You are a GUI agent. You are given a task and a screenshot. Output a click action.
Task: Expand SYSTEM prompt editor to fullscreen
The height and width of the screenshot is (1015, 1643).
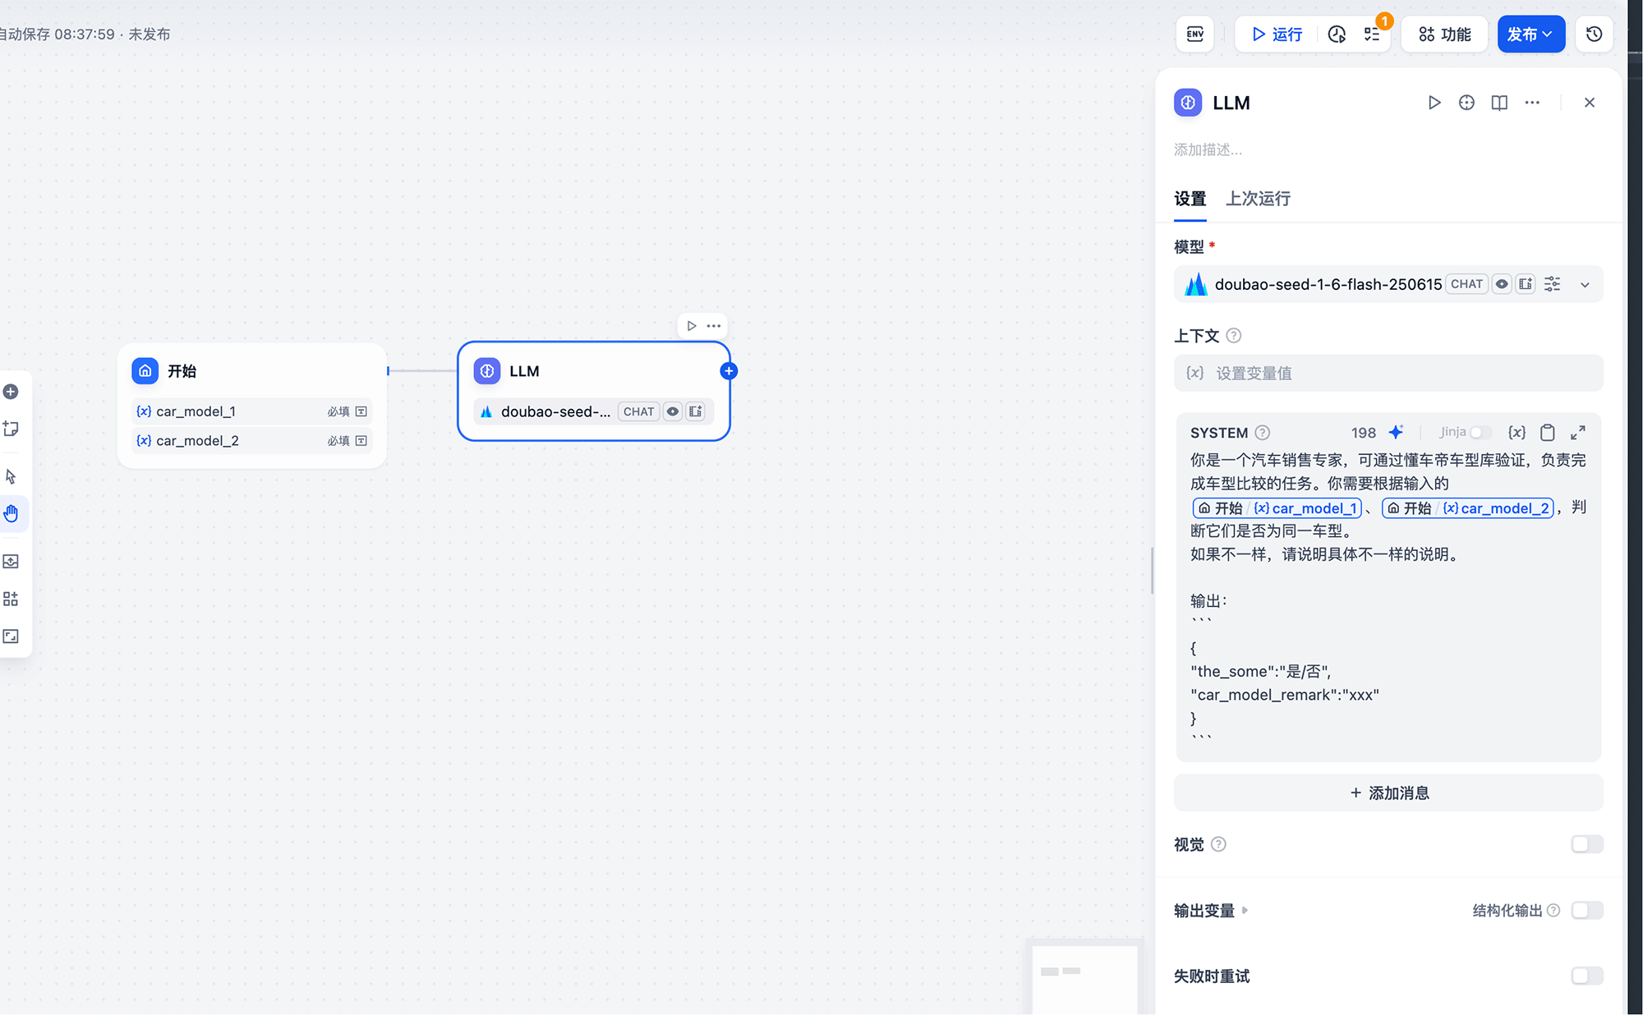pyautogui.click(x=1578, y=432)
